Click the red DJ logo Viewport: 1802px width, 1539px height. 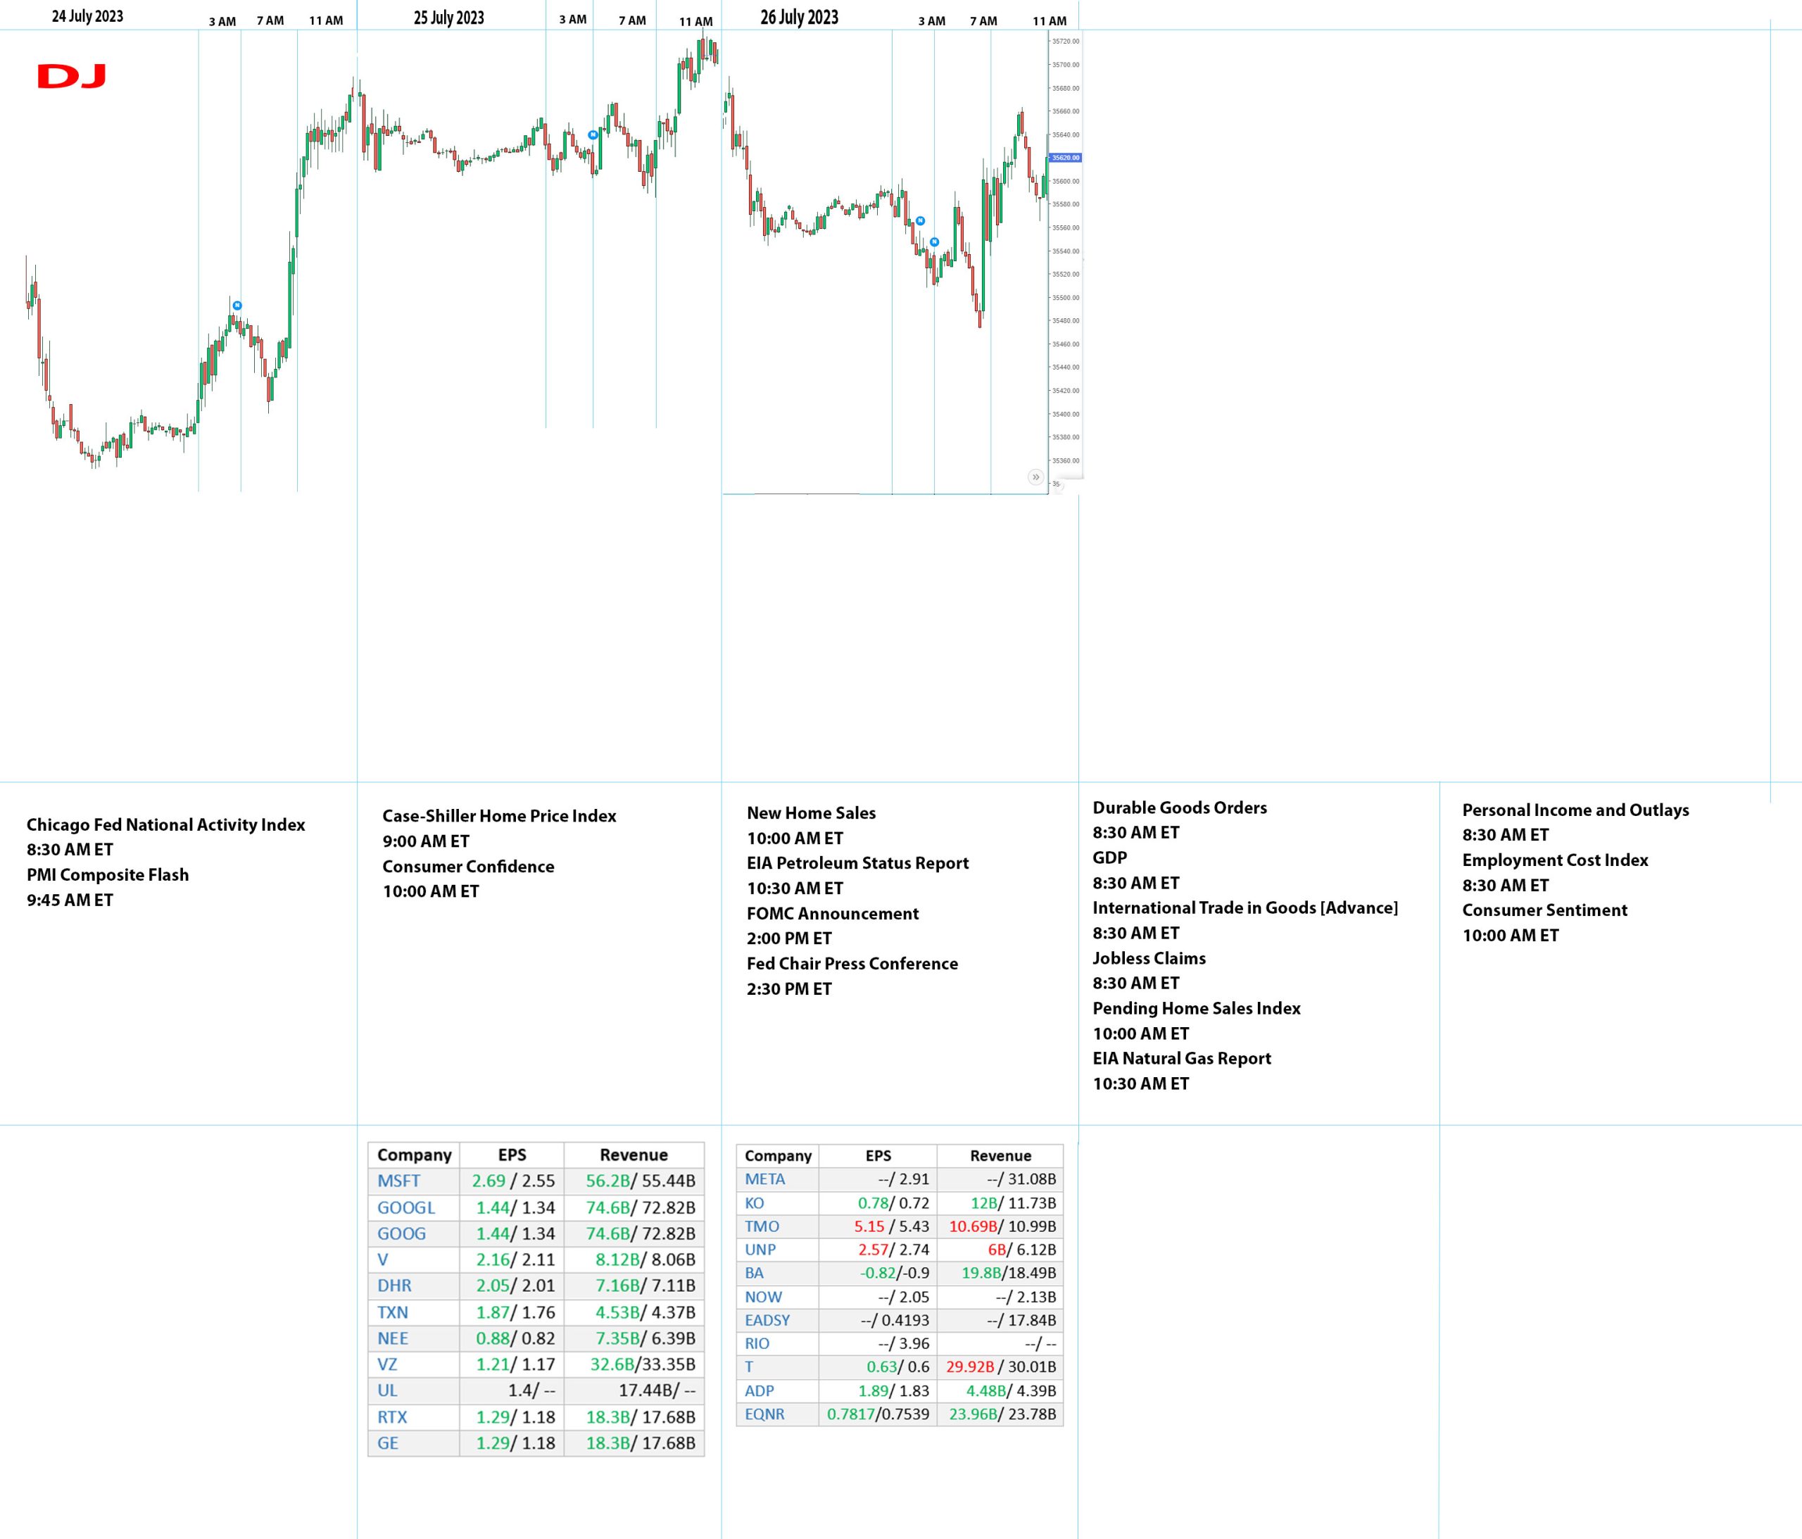[71, 77]
